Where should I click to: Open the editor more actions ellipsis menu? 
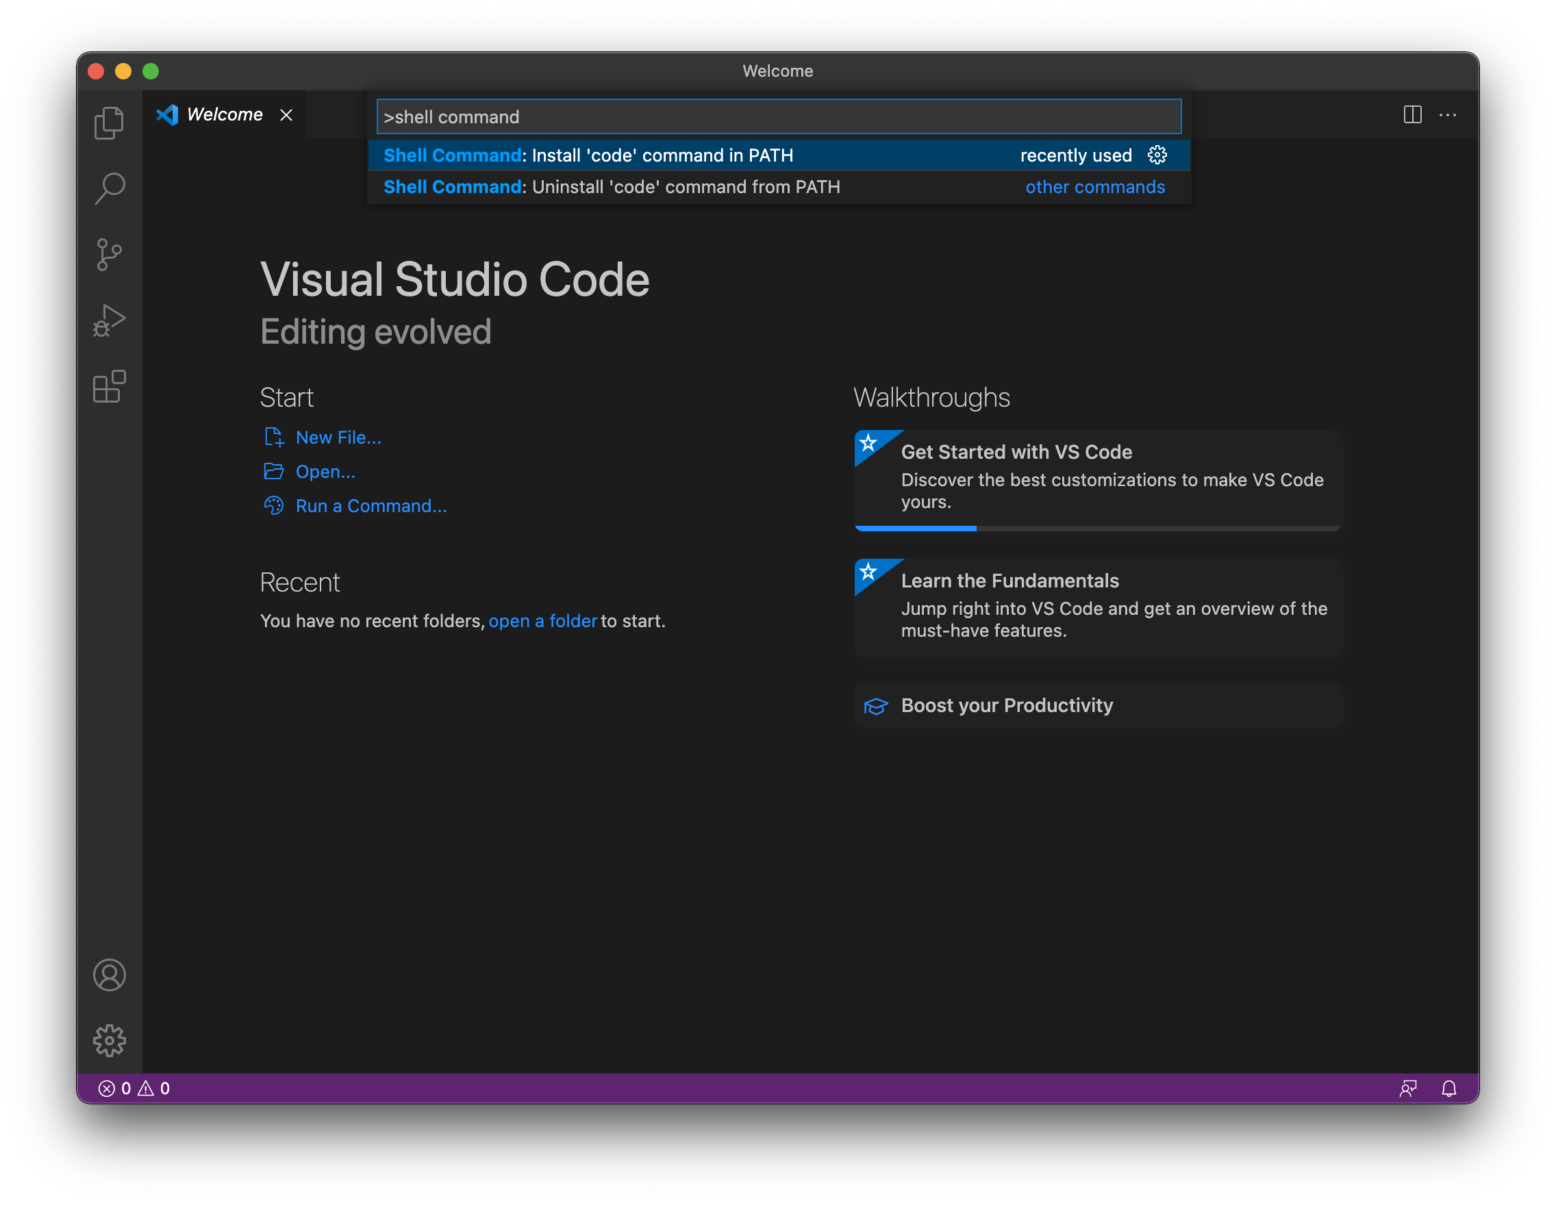click(x=1449, y=114)
